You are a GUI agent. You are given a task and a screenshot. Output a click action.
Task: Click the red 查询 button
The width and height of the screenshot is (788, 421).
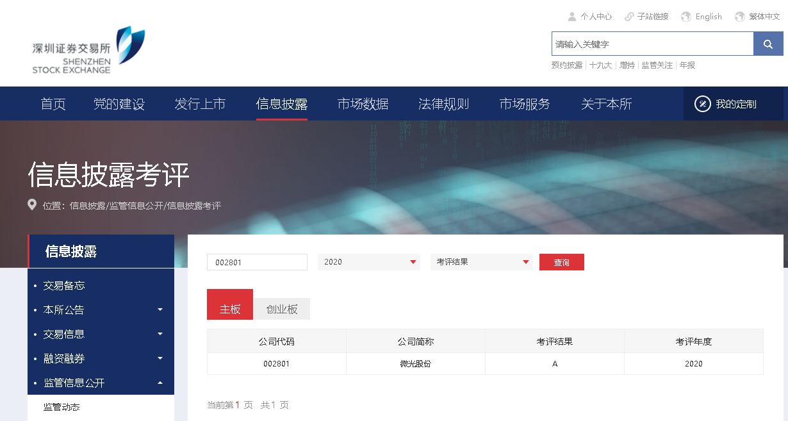562,262
